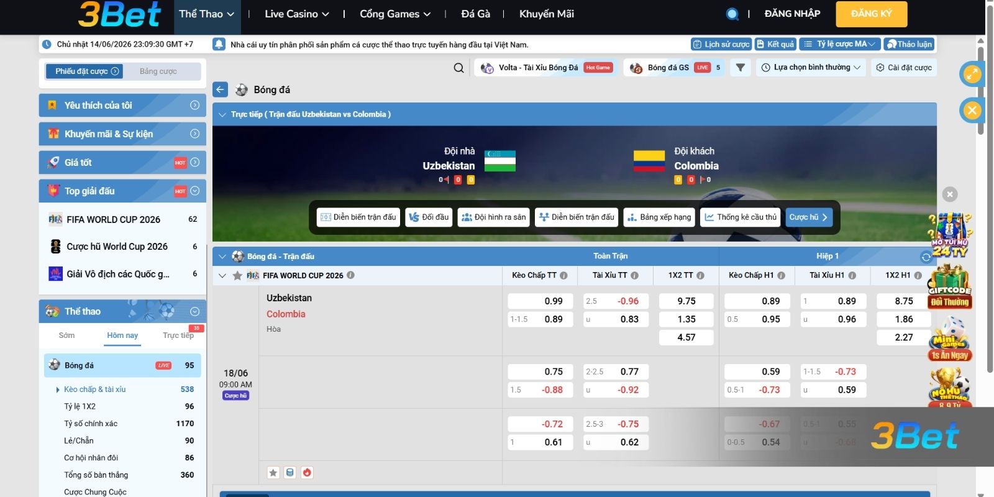Viewport: 994px width, 497px height.
Task: Show Tài Xỉu TT column info icon
Action: 634,275
